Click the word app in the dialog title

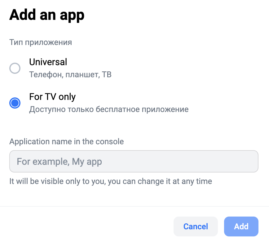click(73, 15)
